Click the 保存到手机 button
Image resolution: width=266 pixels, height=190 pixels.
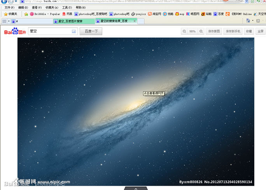[x=233, y=31]
